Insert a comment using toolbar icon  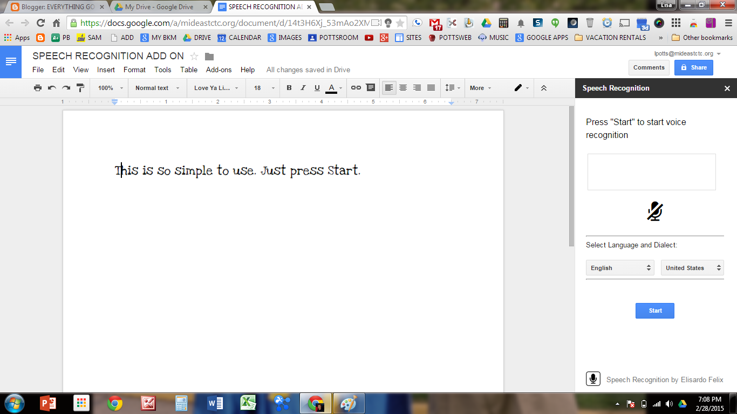point(370,88)
